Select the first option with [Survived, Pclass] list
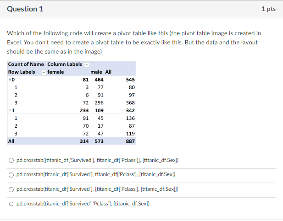The width and height of the screenshot is (283, 221). (x=11, y=160)
